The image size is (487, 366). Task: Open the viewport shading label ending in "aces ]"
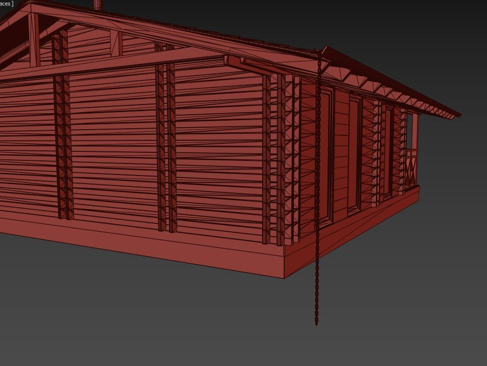click(x=6, y=4)
